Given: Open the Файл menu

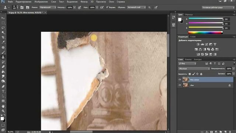Looking at the screenshot, I should (x=10, y=2).
